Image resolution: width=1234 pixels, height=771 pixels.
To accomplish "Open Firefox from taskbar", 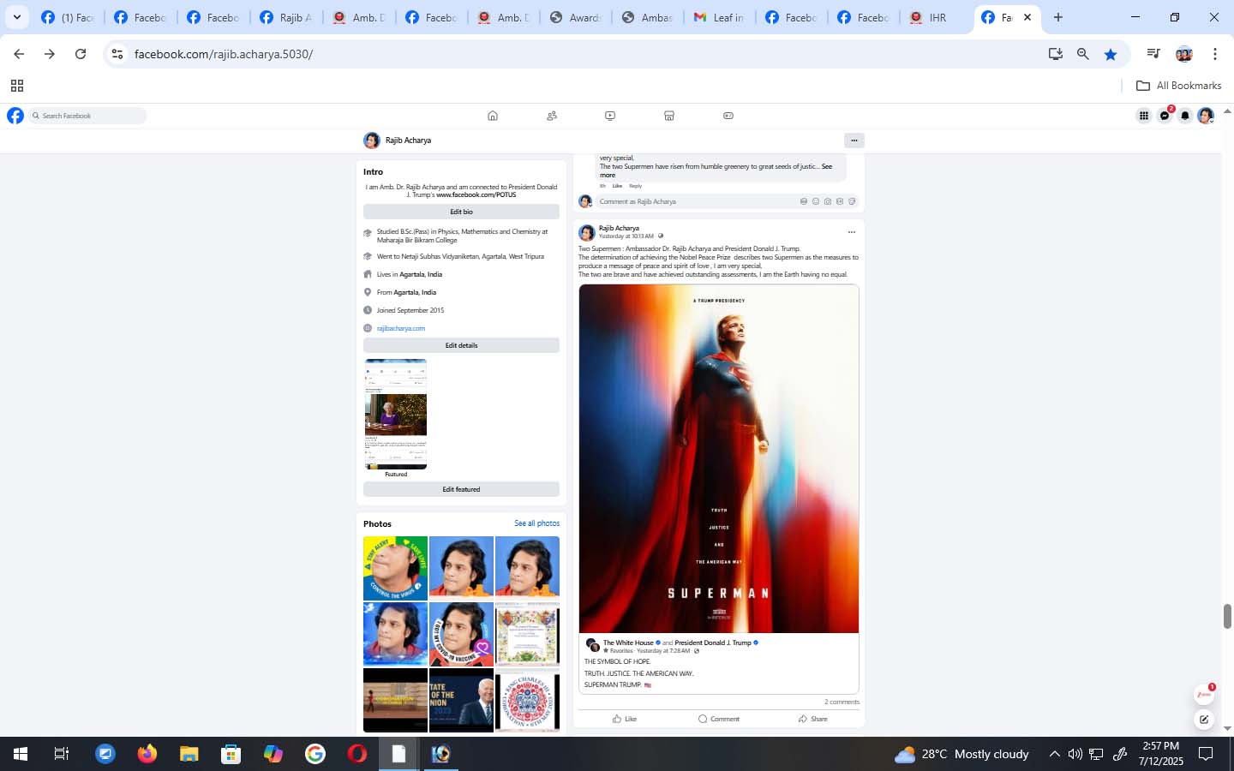I will 147,754.
